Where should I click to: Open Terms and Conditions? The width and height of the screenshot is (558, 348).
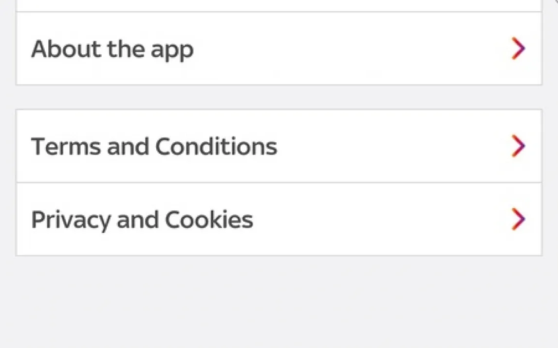point(279,146)
